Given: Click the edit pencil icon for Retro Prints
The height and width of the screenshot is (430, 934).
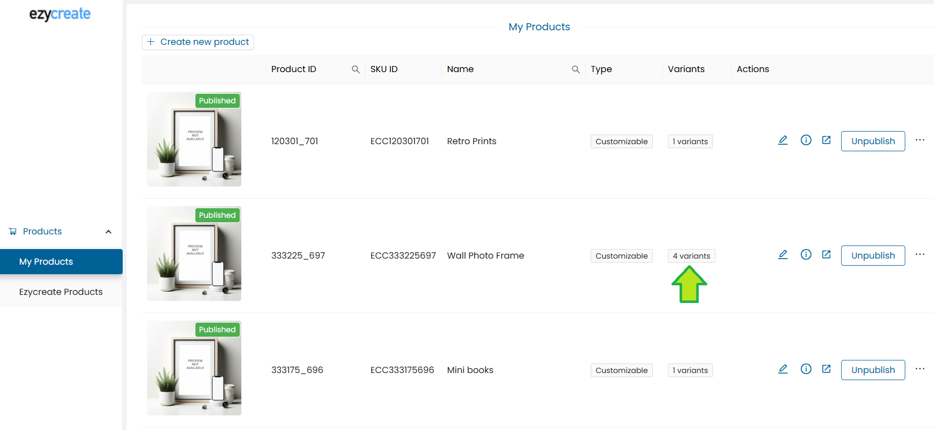Looking at the screenshot, I should 783,140.
